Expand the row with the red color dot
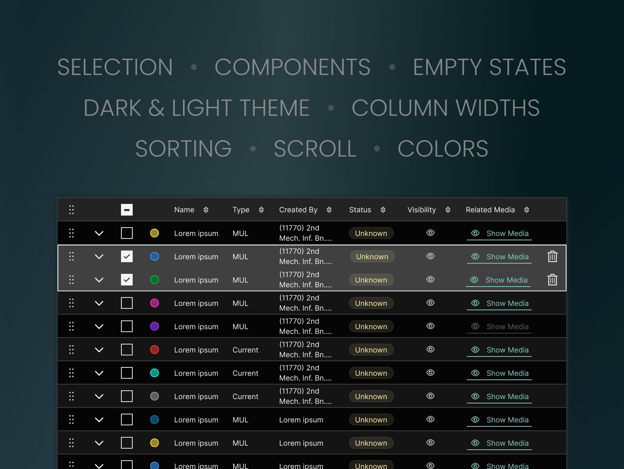 (x=99, y=350)
